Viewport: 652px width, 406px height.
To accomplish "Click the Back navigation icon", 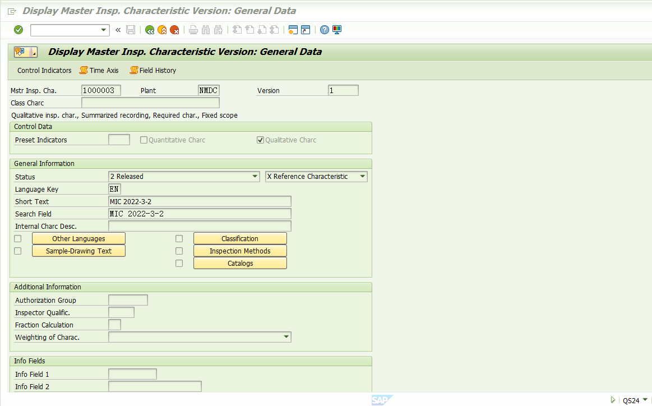I will (149, 30).
